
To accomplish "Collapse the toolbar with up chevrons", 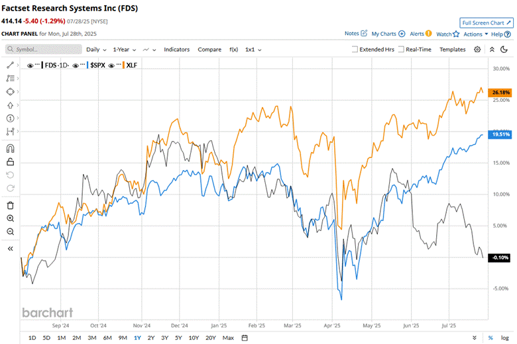I will pos(492,50).
